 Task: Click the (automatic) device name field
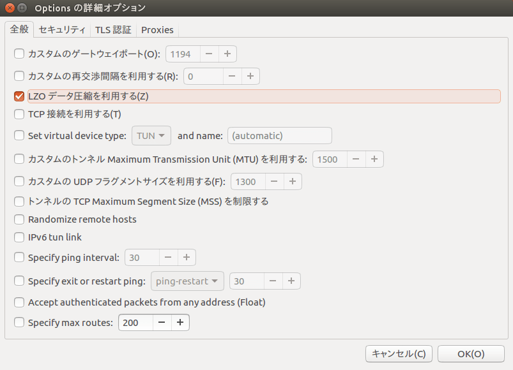pyautogui.click(x=279, y=135)
